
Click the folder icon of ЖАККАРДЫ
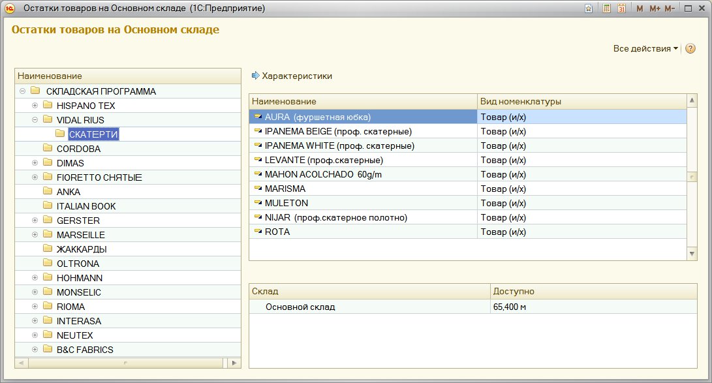pyautogui.click(x=48, y=249)
